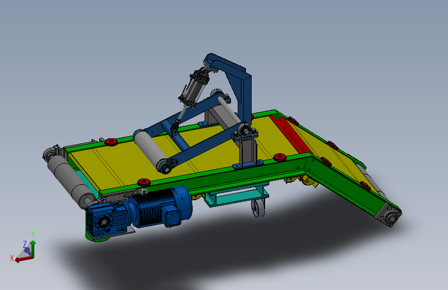Click the green Y axis arrow of triad
The width and height of the screenshot is (448, 290).
(33, 249)
